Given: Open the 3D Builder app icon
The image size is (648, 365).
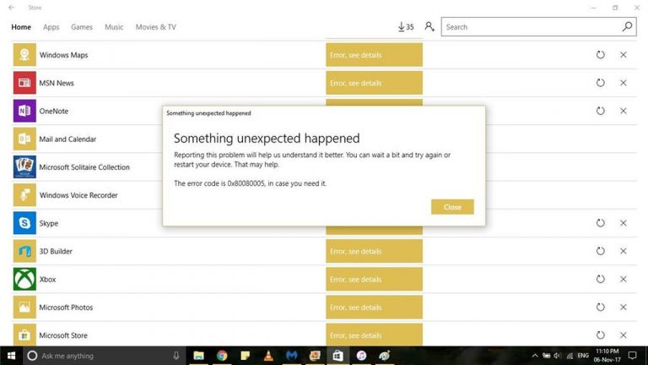Looking at the screenshot, I should click(24, 251).
